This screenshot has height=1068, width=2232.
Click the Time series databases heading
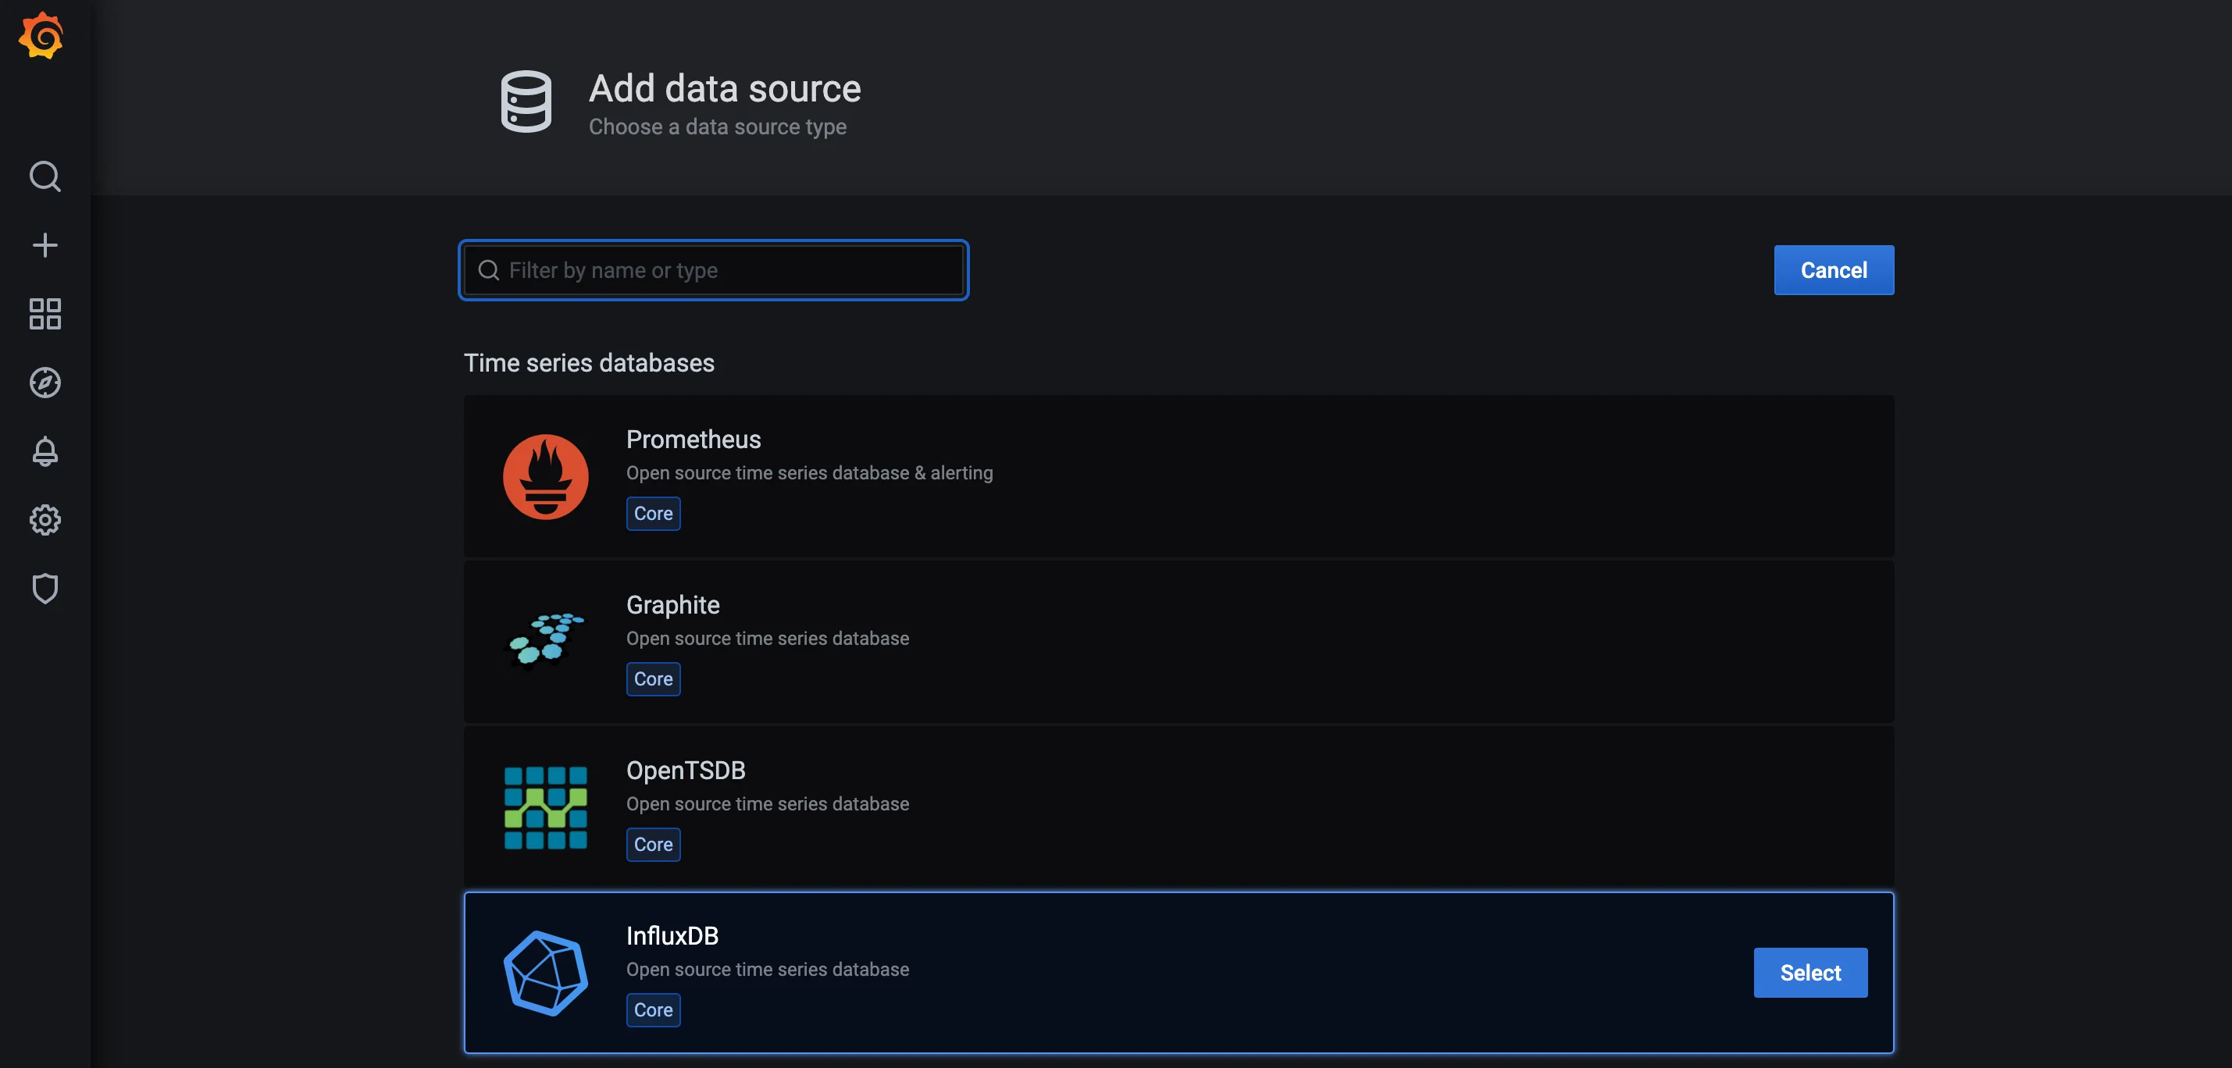(x=589, y=363)
